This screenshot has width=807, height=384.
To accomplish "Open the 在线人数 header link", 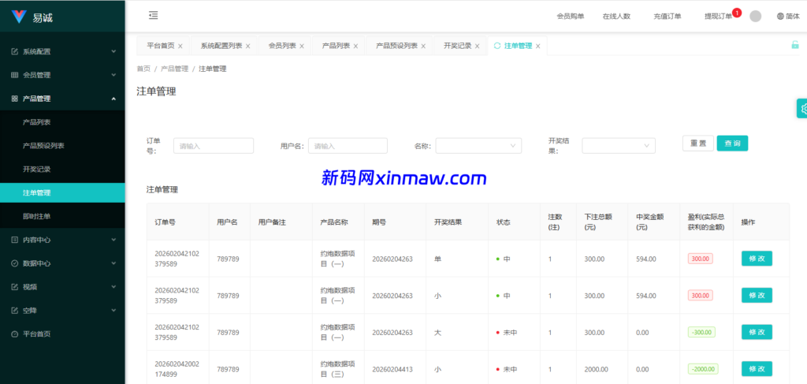I will tap(616, 16).
